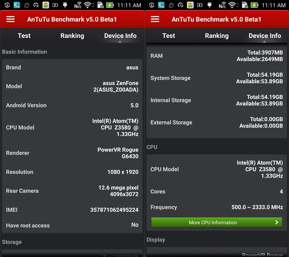Tap battery charging icon beside left clock
This screenshot has width=289, height=257.
pos(110,5)
